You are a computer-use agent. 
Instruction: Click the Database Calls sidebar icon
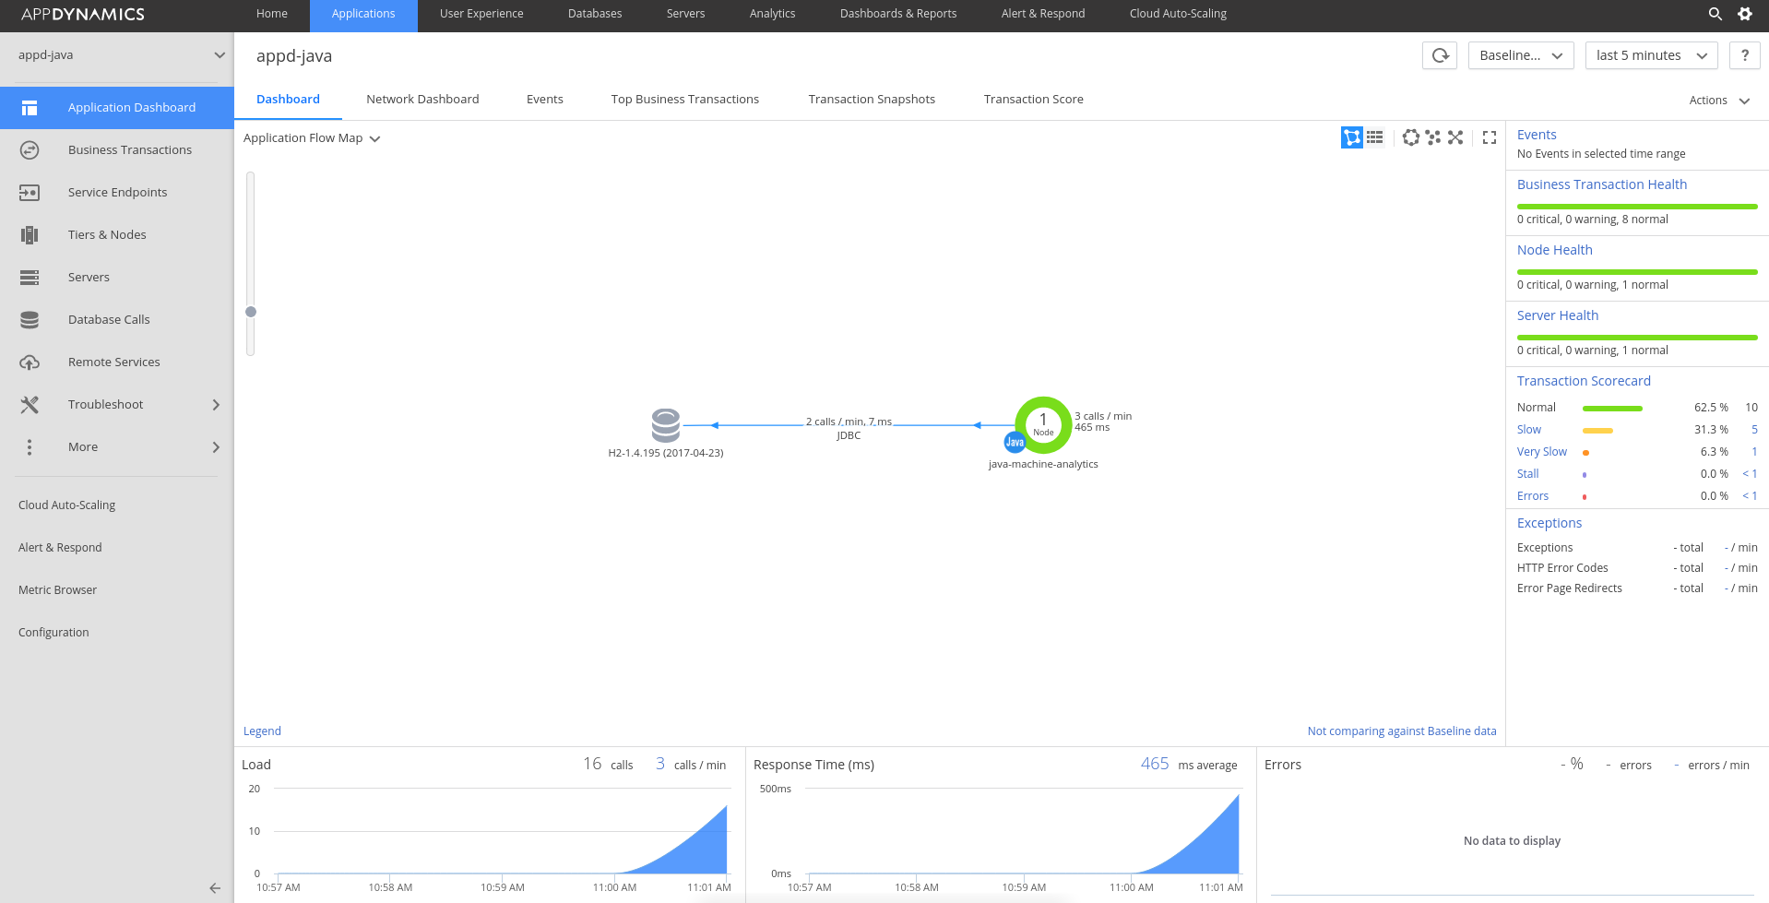30,320
